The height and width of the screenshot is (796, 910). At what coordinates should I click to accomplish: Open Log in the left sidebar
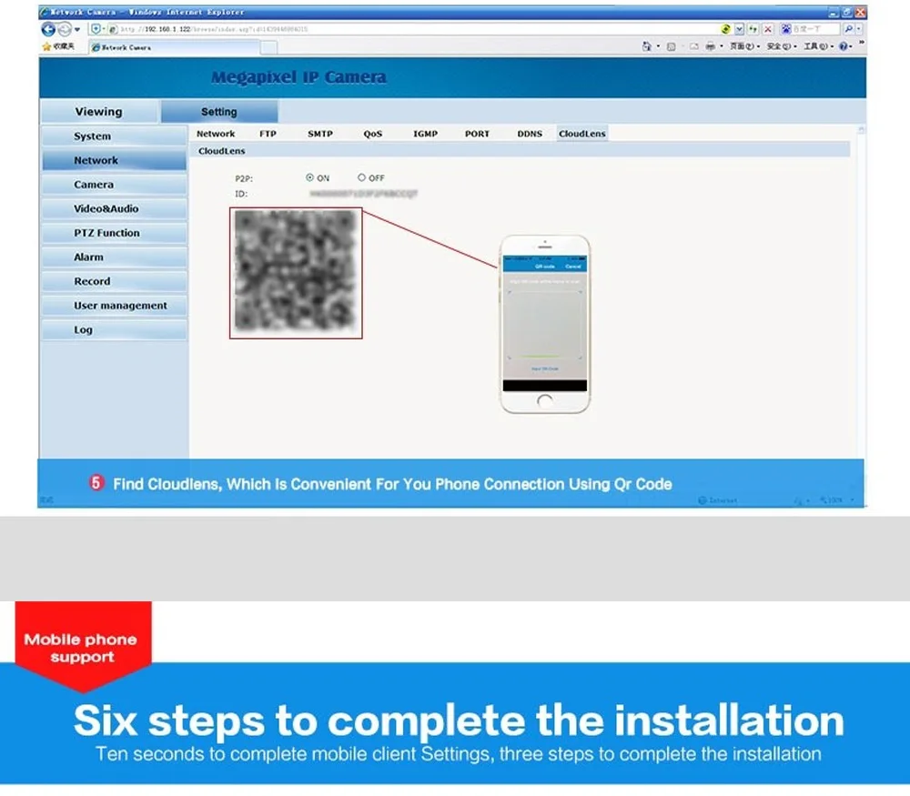(115, 329)
